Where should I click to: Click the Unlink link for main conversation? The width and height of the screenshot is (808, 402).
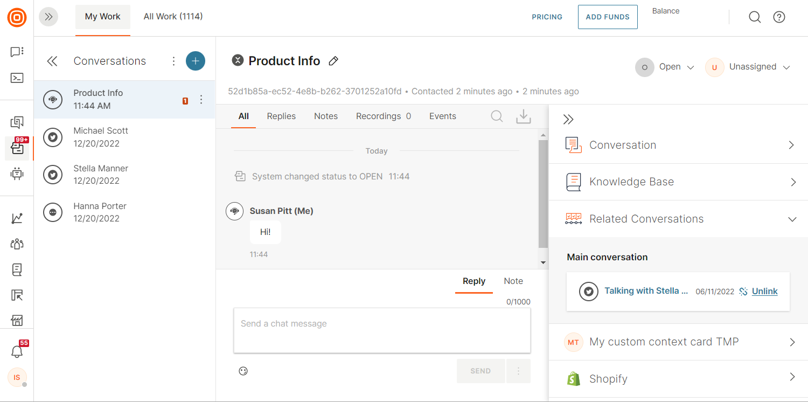point(764,292)
